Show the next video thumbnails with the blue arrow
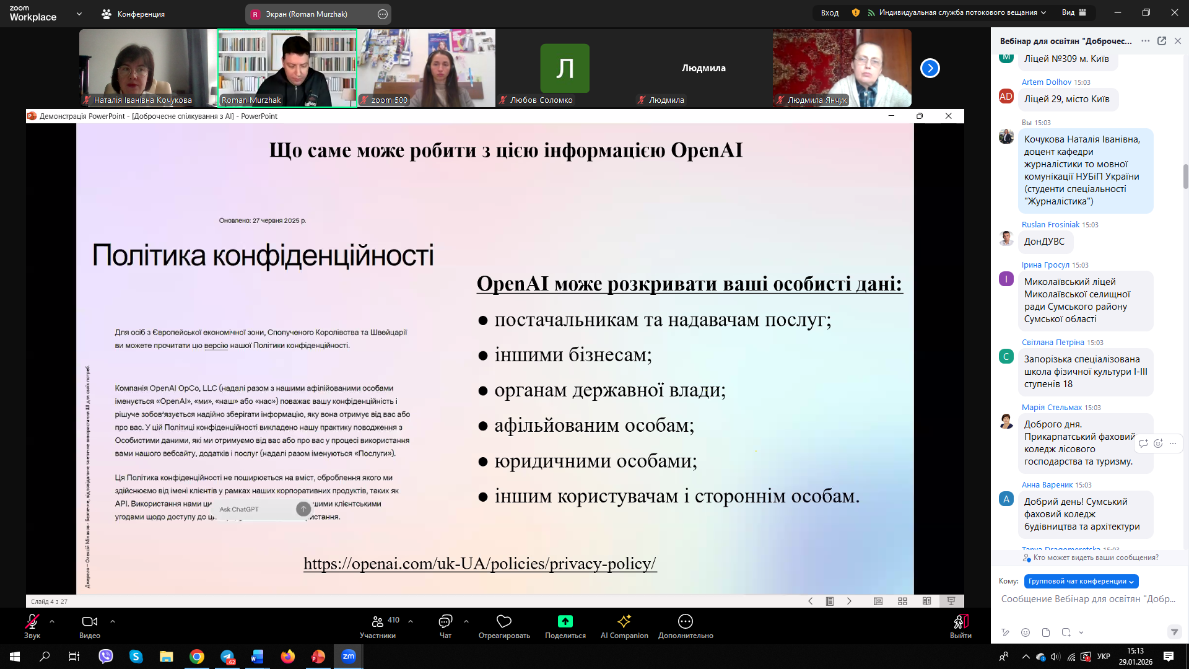This screenshot has height=669, width=1189. point(930,68)
